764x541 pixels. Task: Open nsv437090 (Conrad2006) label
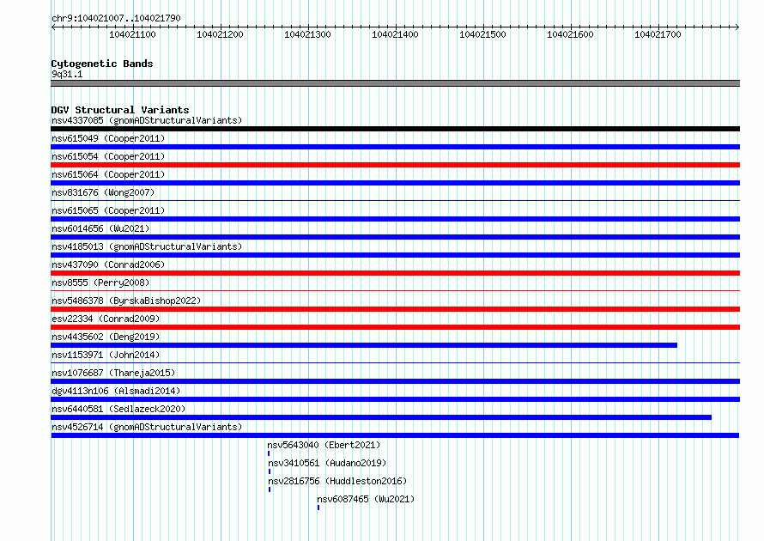click(x=108, y=264)
